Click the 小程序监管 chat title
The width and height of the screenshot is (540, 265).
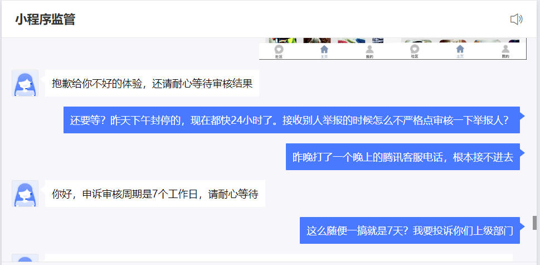pos(45,20)
